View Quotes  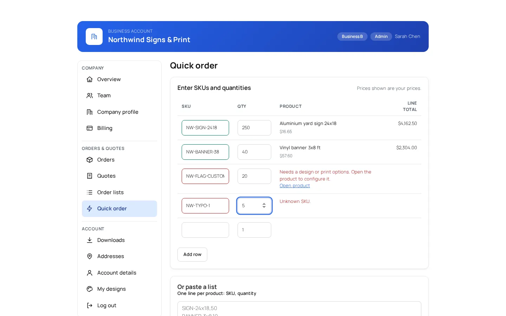click(x=119, y=176)
